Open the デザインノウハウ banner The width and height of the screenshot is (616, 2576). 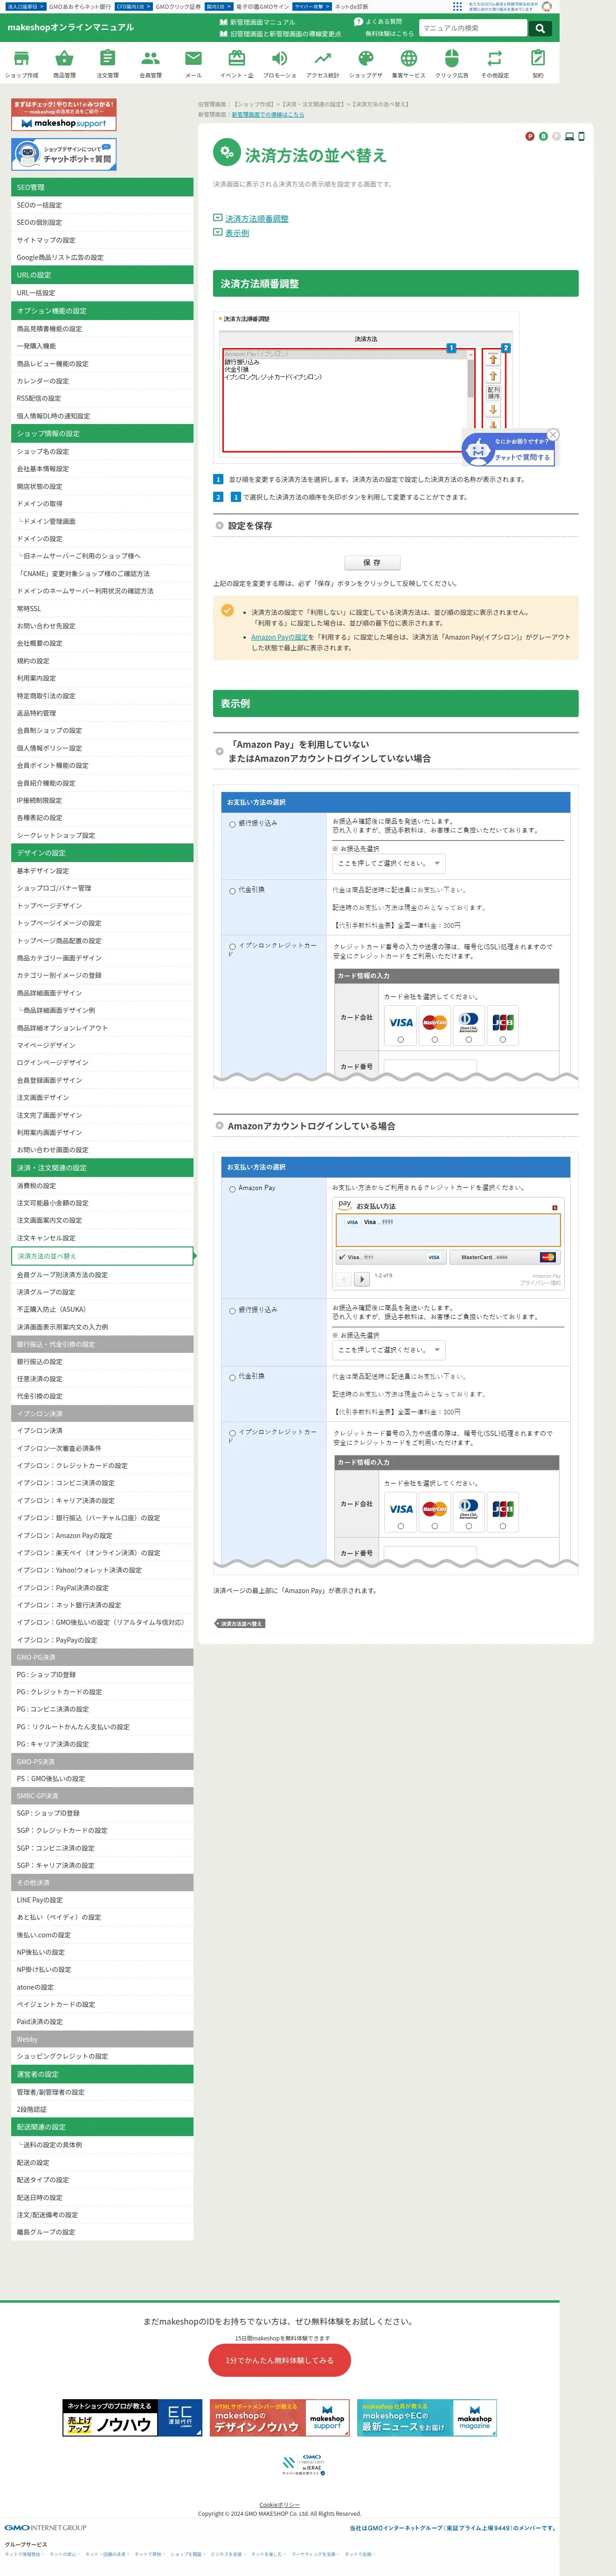[280, 2418]
